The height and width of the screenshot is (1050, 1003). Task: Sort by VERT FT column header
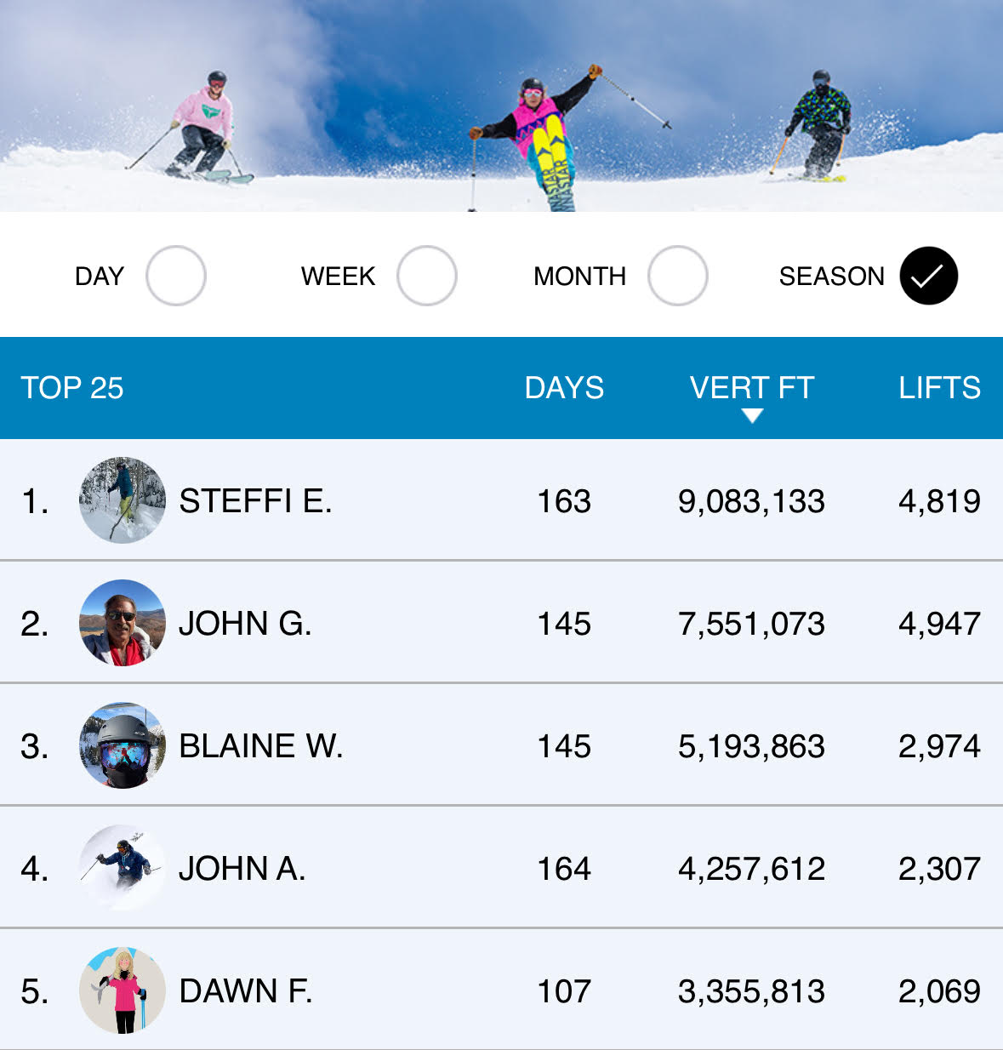click(x=752, y=388)
